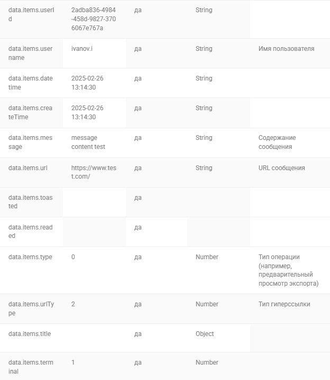Click the data.items.readed parameter name
Viewport: 330px width, 380px height.
(31, 232)
